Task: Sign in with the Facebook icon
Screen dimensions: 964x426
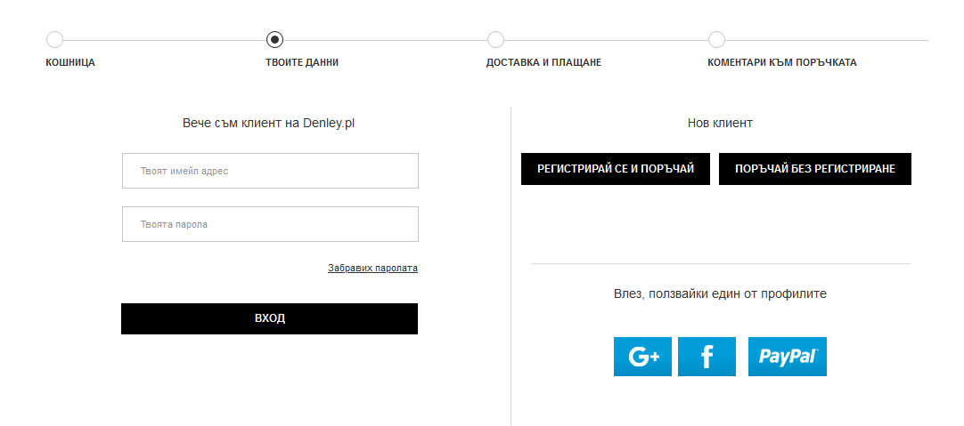Action: [707, 357]
